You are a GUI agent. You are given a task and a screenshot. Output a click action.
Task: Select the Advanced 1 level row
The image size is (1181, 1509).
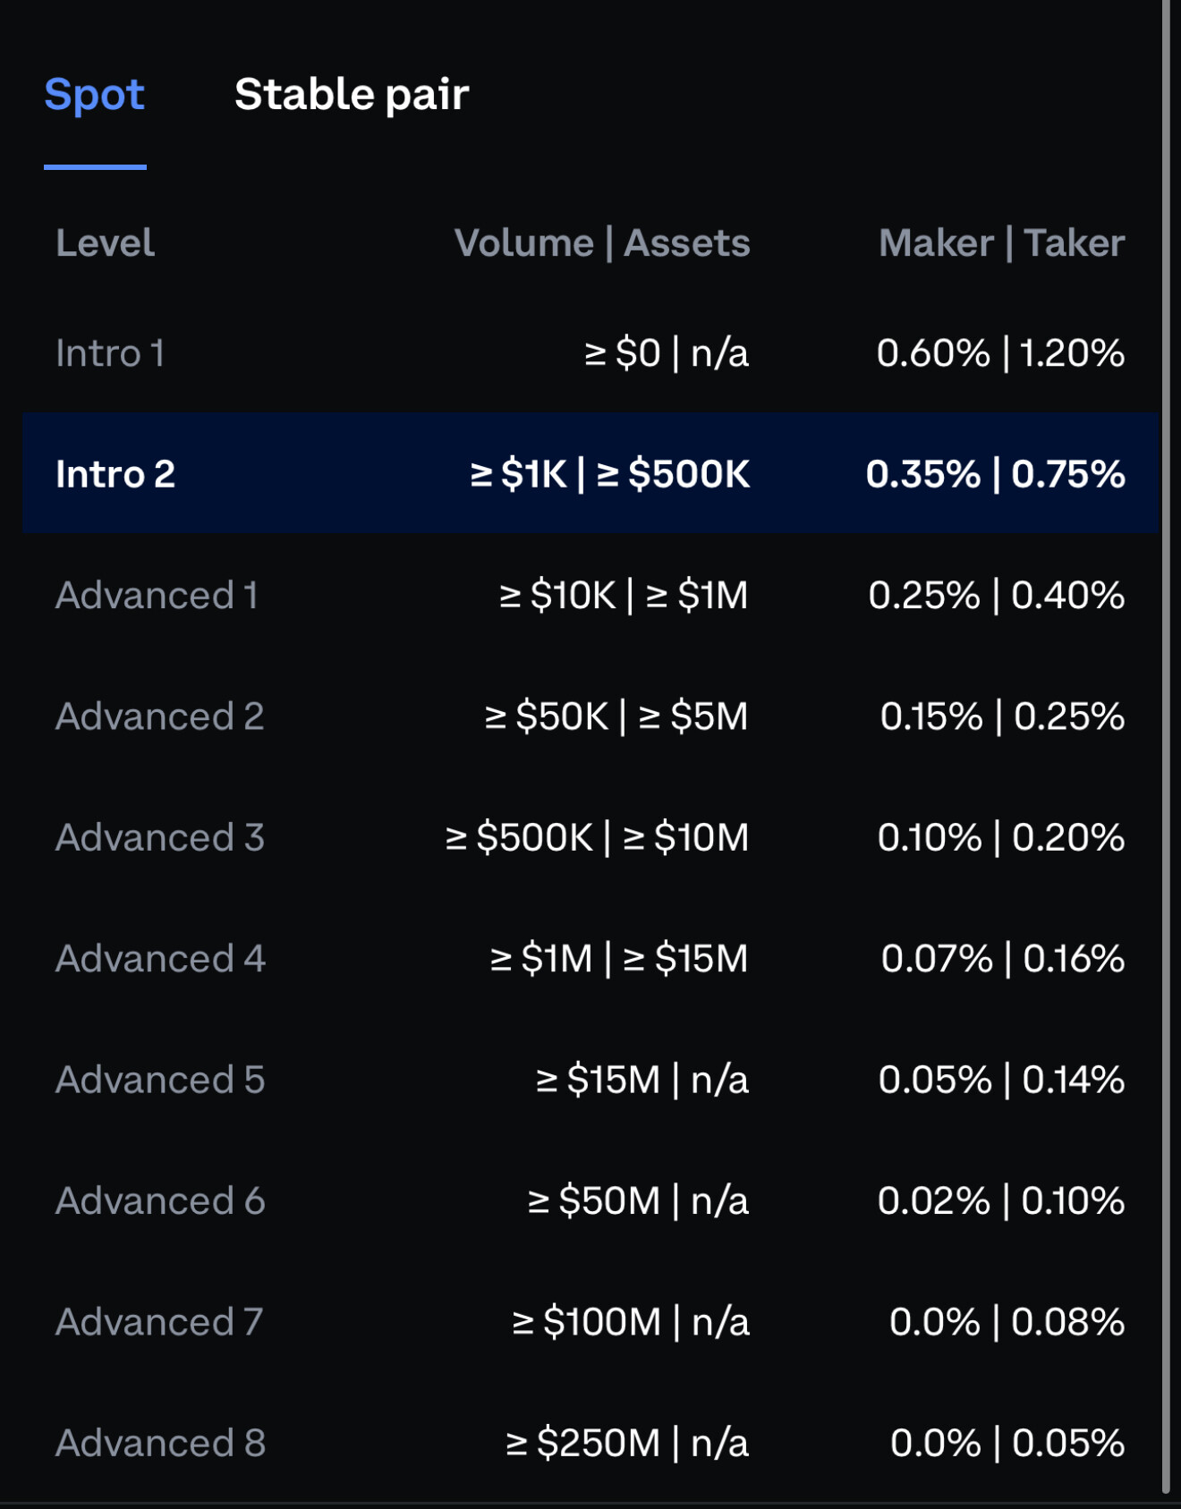[157, 596]
